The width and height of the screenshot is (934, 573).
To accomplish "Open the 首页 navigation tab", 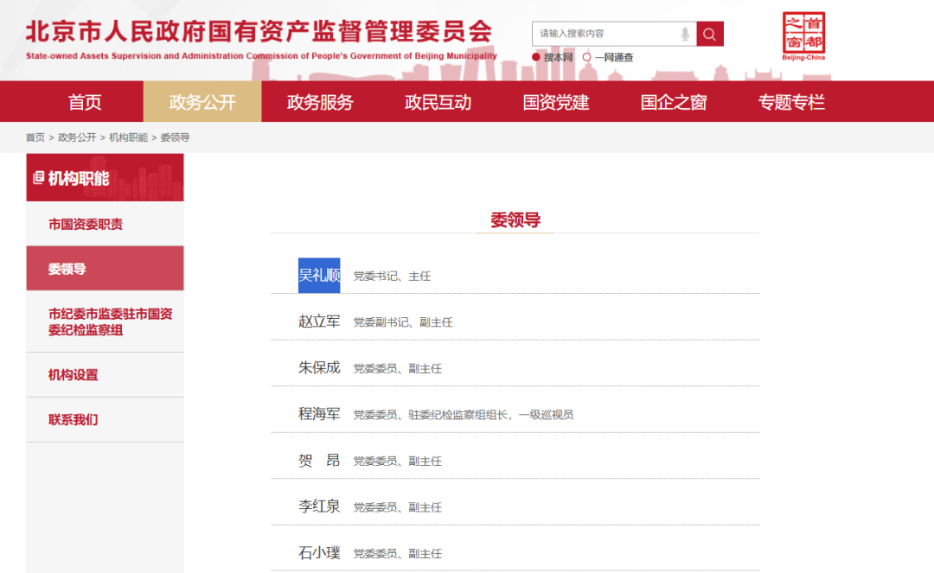I will 85,102.
